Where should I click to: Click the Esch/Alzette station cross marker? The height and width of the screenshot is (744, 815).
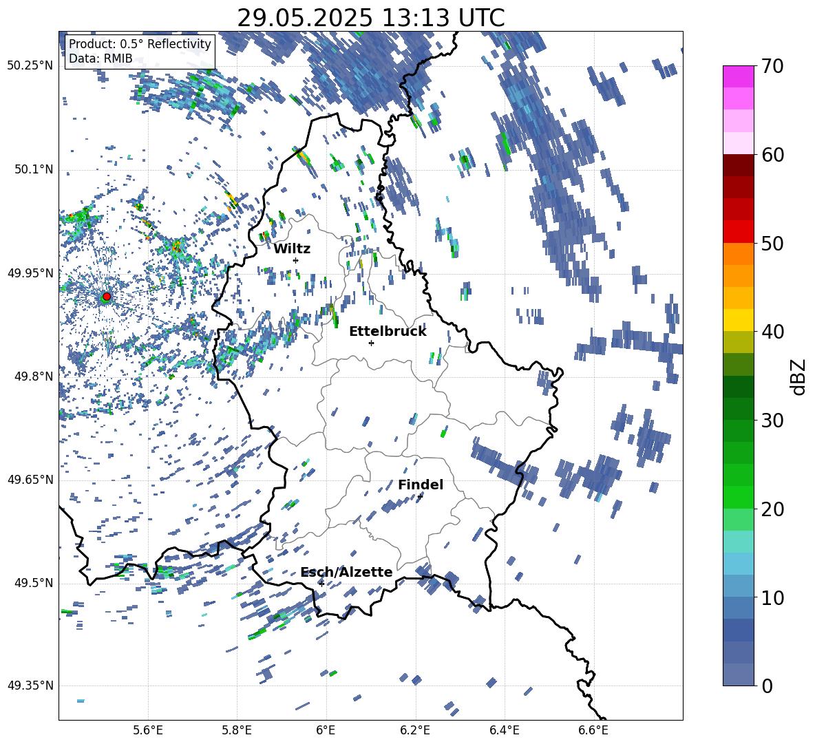(321, 584)
